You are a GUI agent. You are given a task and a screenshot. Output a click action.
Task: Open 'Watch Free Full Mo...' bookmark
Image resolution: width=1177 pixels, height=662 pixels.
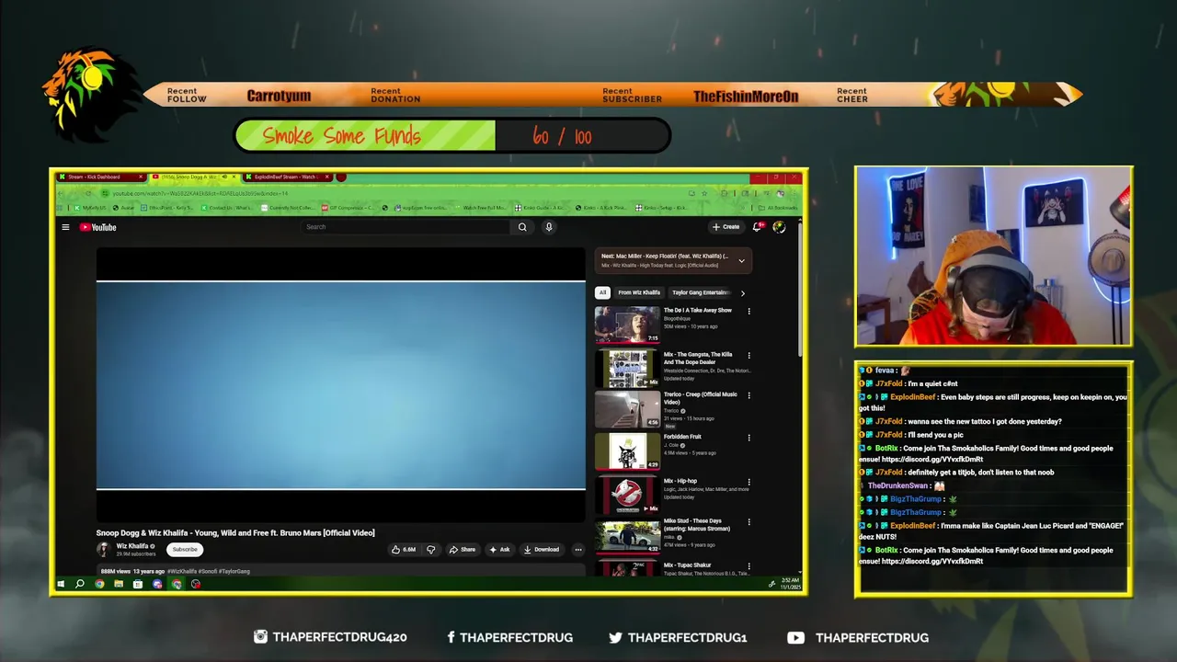[x=482, y=208]
